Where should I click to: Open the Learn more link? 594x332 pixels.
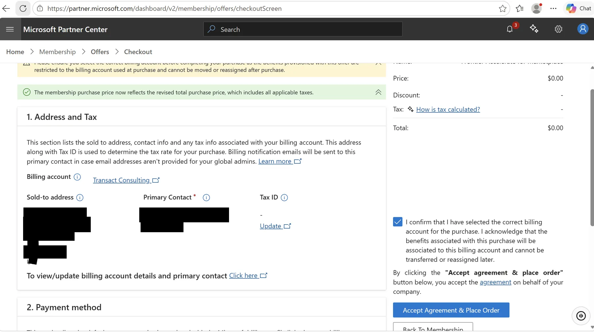click(x=280, y=161)
